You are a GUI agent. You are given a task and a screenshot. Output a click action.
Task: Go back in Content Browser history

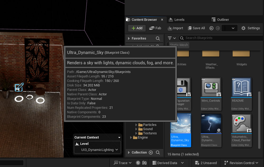pyautogui.click(x=211, y=28)
